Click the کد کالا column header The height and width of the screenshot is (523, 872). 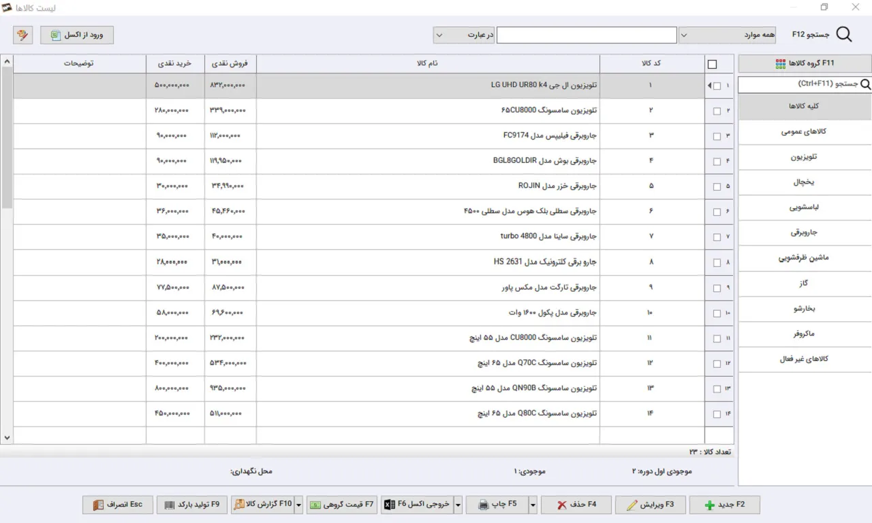[x=652, y=63]
